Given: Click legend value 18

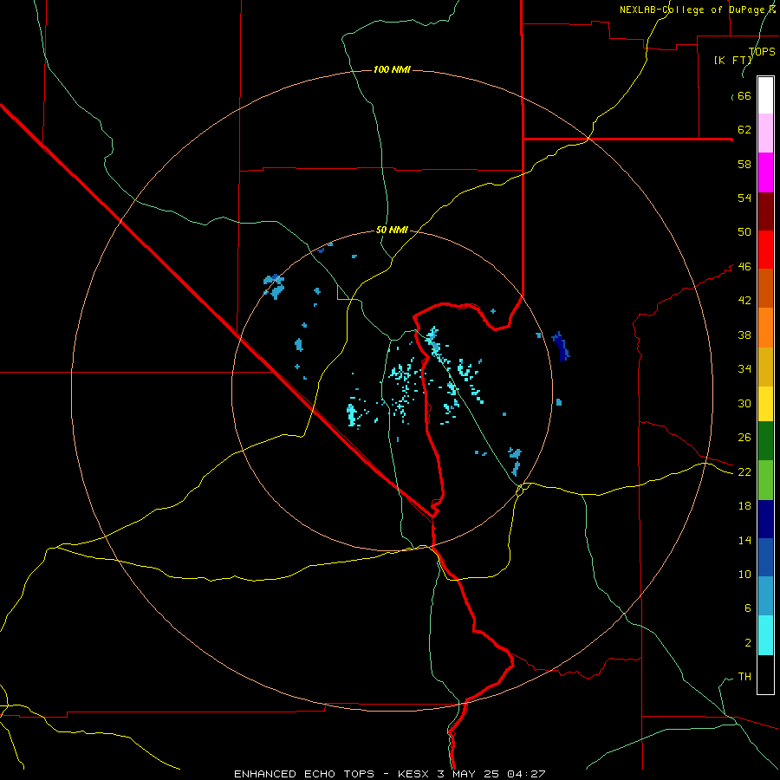Looking at the screenshot, I should pyautogui.click(x=744, y=506).
